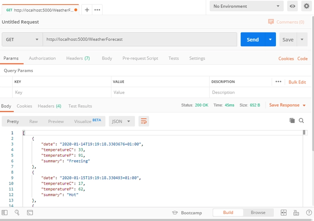Viewport: 314px width, 221px height.
Task: Open Find and Replace icon in status bar
Action: [x=17, y=213]
